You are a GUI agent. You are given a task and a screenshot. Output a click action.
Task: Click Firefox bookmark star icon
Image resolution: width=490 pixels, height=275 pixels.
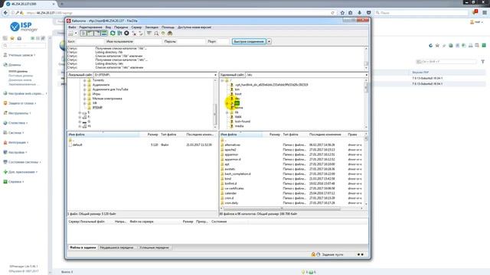342,13
